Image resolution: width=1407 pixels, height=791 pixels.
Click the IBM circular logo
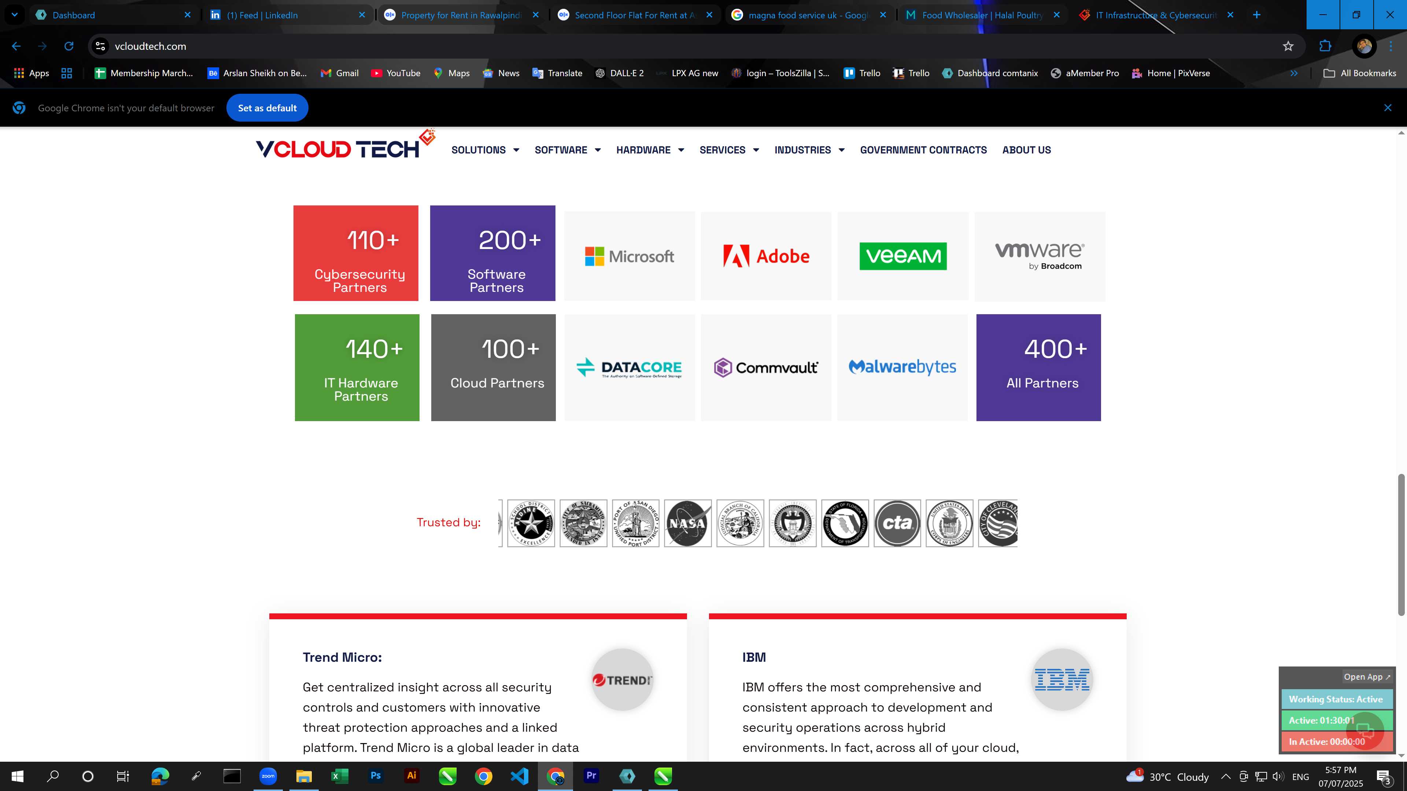coord(1062,680)
